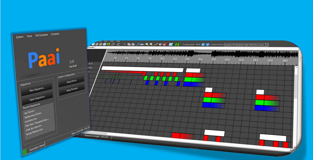Open the Help menu in the editor
The width and height of the screenshot is (313, 160).
coord(118,41)
